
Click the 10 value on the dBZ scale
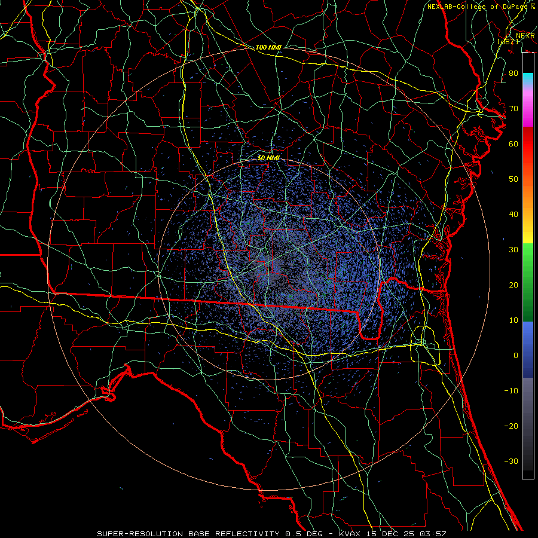click(x=513, y=320)
